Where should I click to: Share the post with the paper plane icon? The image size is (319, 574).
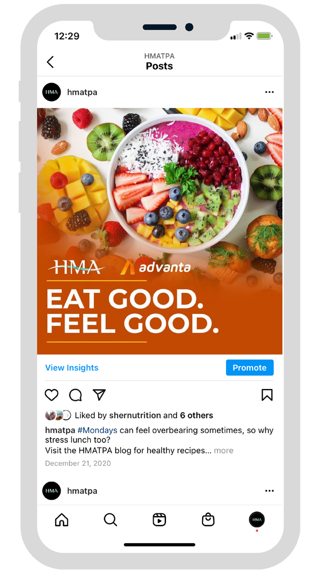click(99, 394)
